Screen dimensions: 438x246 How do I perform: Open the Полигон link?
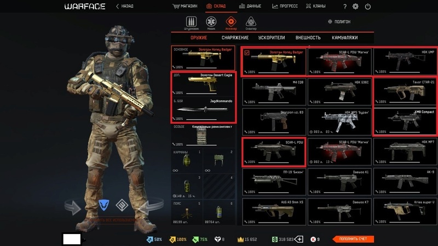[x=339, y=21]
